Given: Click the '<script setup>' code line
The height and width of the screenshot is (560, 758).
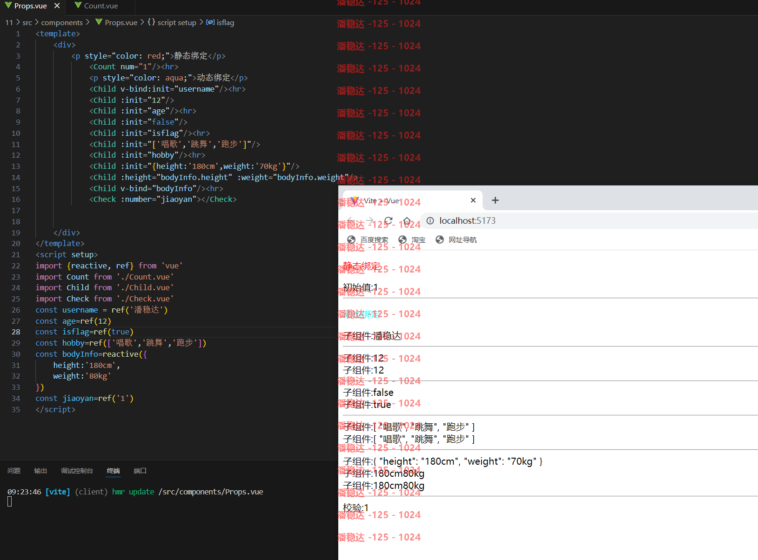Looking at the screenshot, I should pyautogui.click(x=67, y=254).
